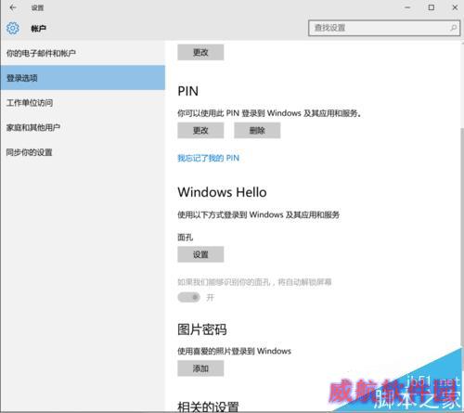Click the search magnifier icon
Image resolution: width=464 pixels, height=413 pixels.
(453, 28)
